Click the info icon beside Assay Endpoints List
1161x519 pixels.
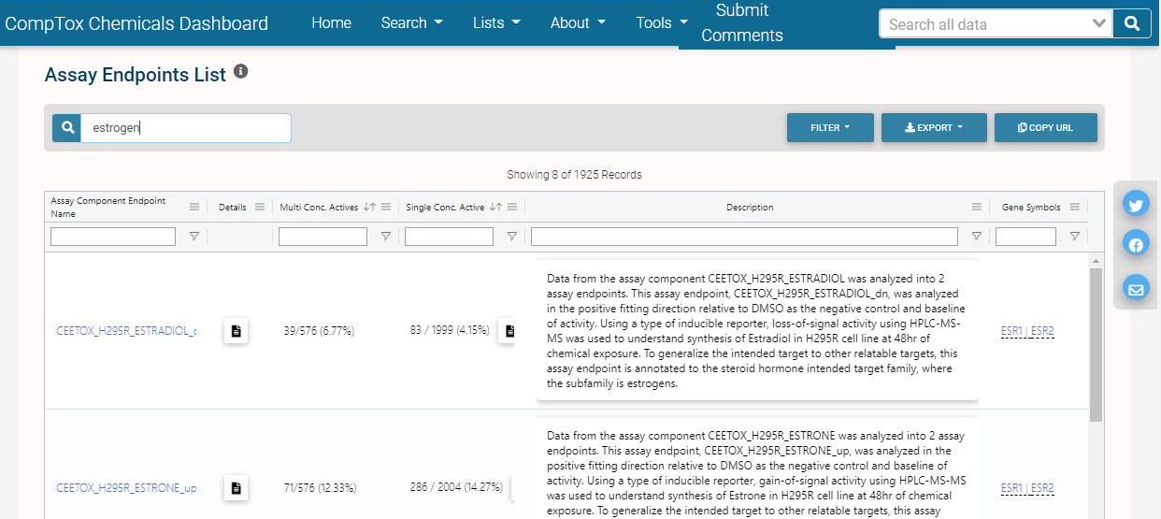click(x=241, y=72)
